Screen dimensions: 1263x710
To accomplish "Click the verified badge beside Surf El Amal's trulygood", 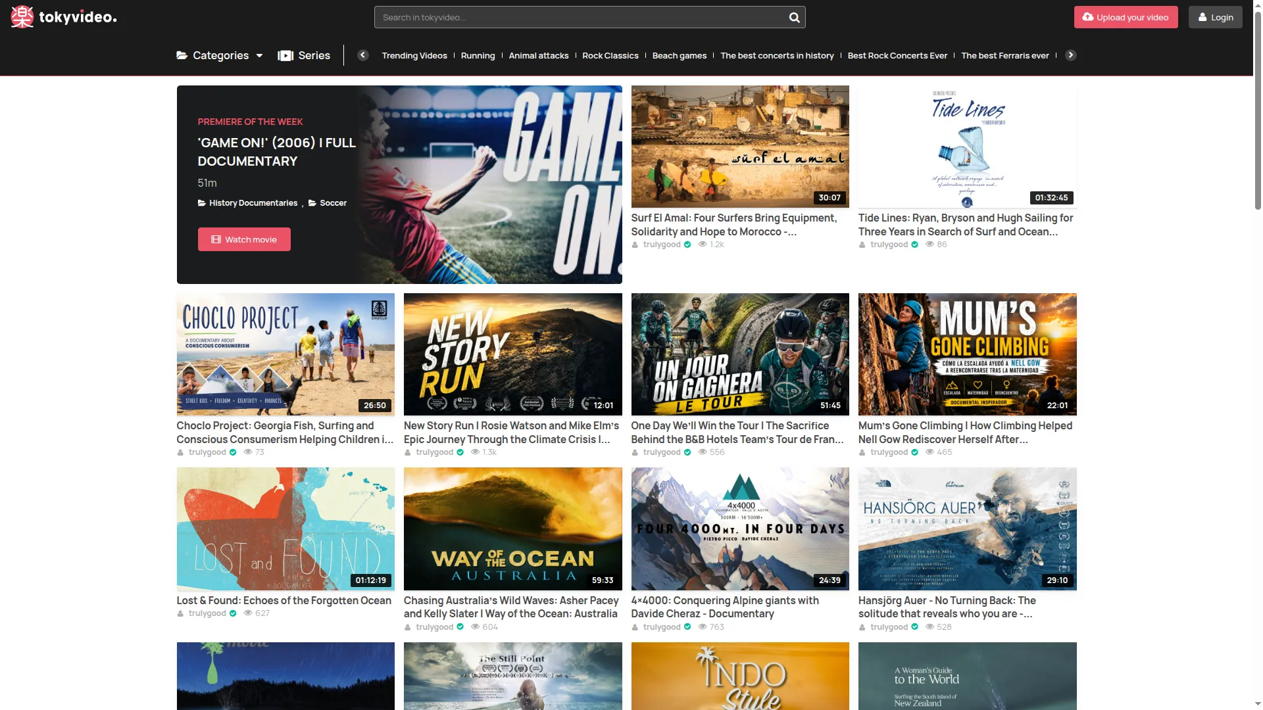I will (687, 245).
